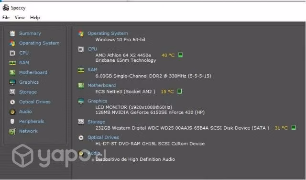This screenshot has height=180, width=306.
Task: Click the green temperature indicator next to storage 31 °C
Action: pyautogui.click(x=293, y=128)
